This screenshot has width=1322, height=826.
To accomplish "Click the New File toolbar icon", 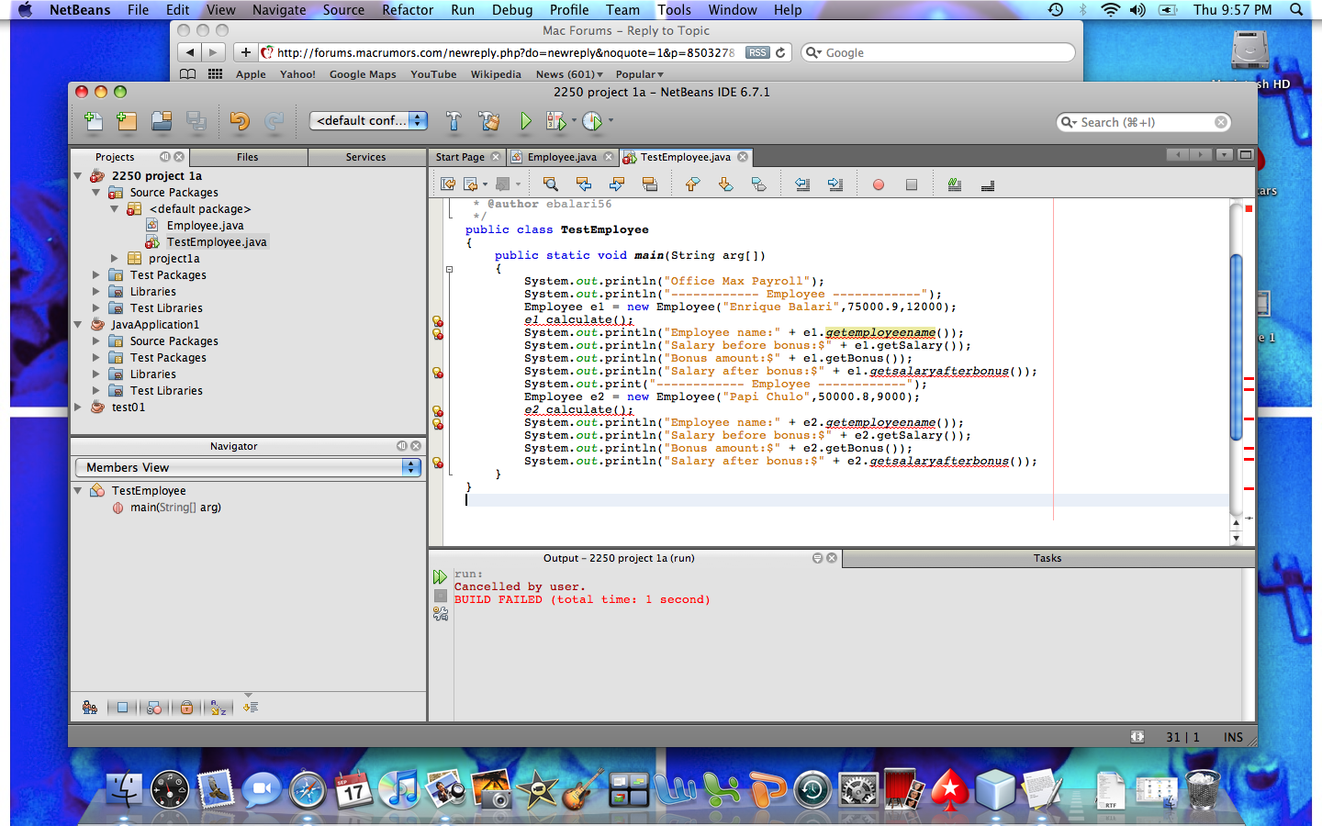I will pos(94,120).
